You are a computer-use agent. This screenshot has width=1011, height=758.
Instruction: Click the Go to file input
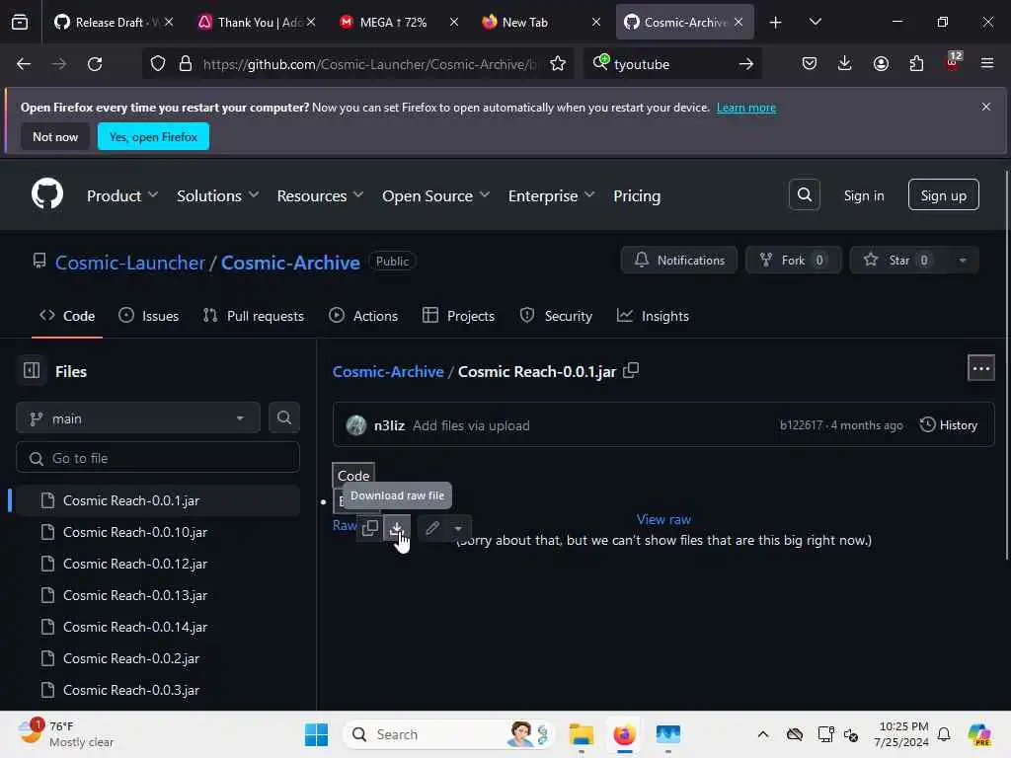pyautogui.click(x=158, y=458)
